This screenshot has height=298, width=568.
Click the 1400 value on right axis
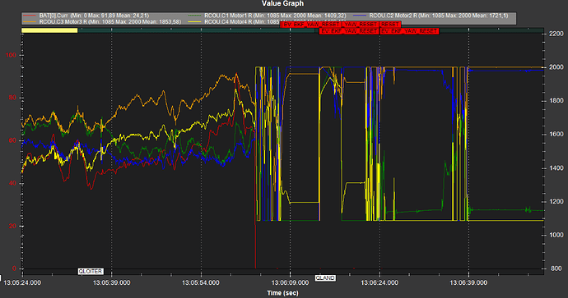coord(556,168)
